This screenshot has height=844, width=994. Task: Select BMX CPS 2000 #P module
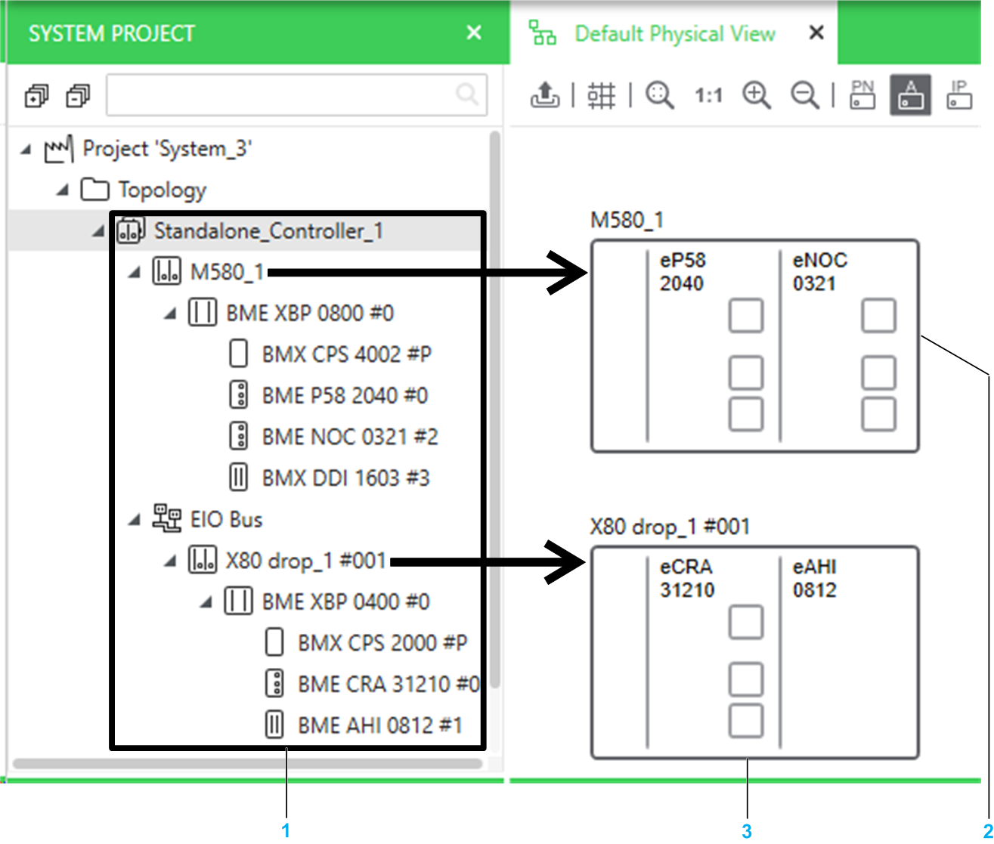(382, 643)
